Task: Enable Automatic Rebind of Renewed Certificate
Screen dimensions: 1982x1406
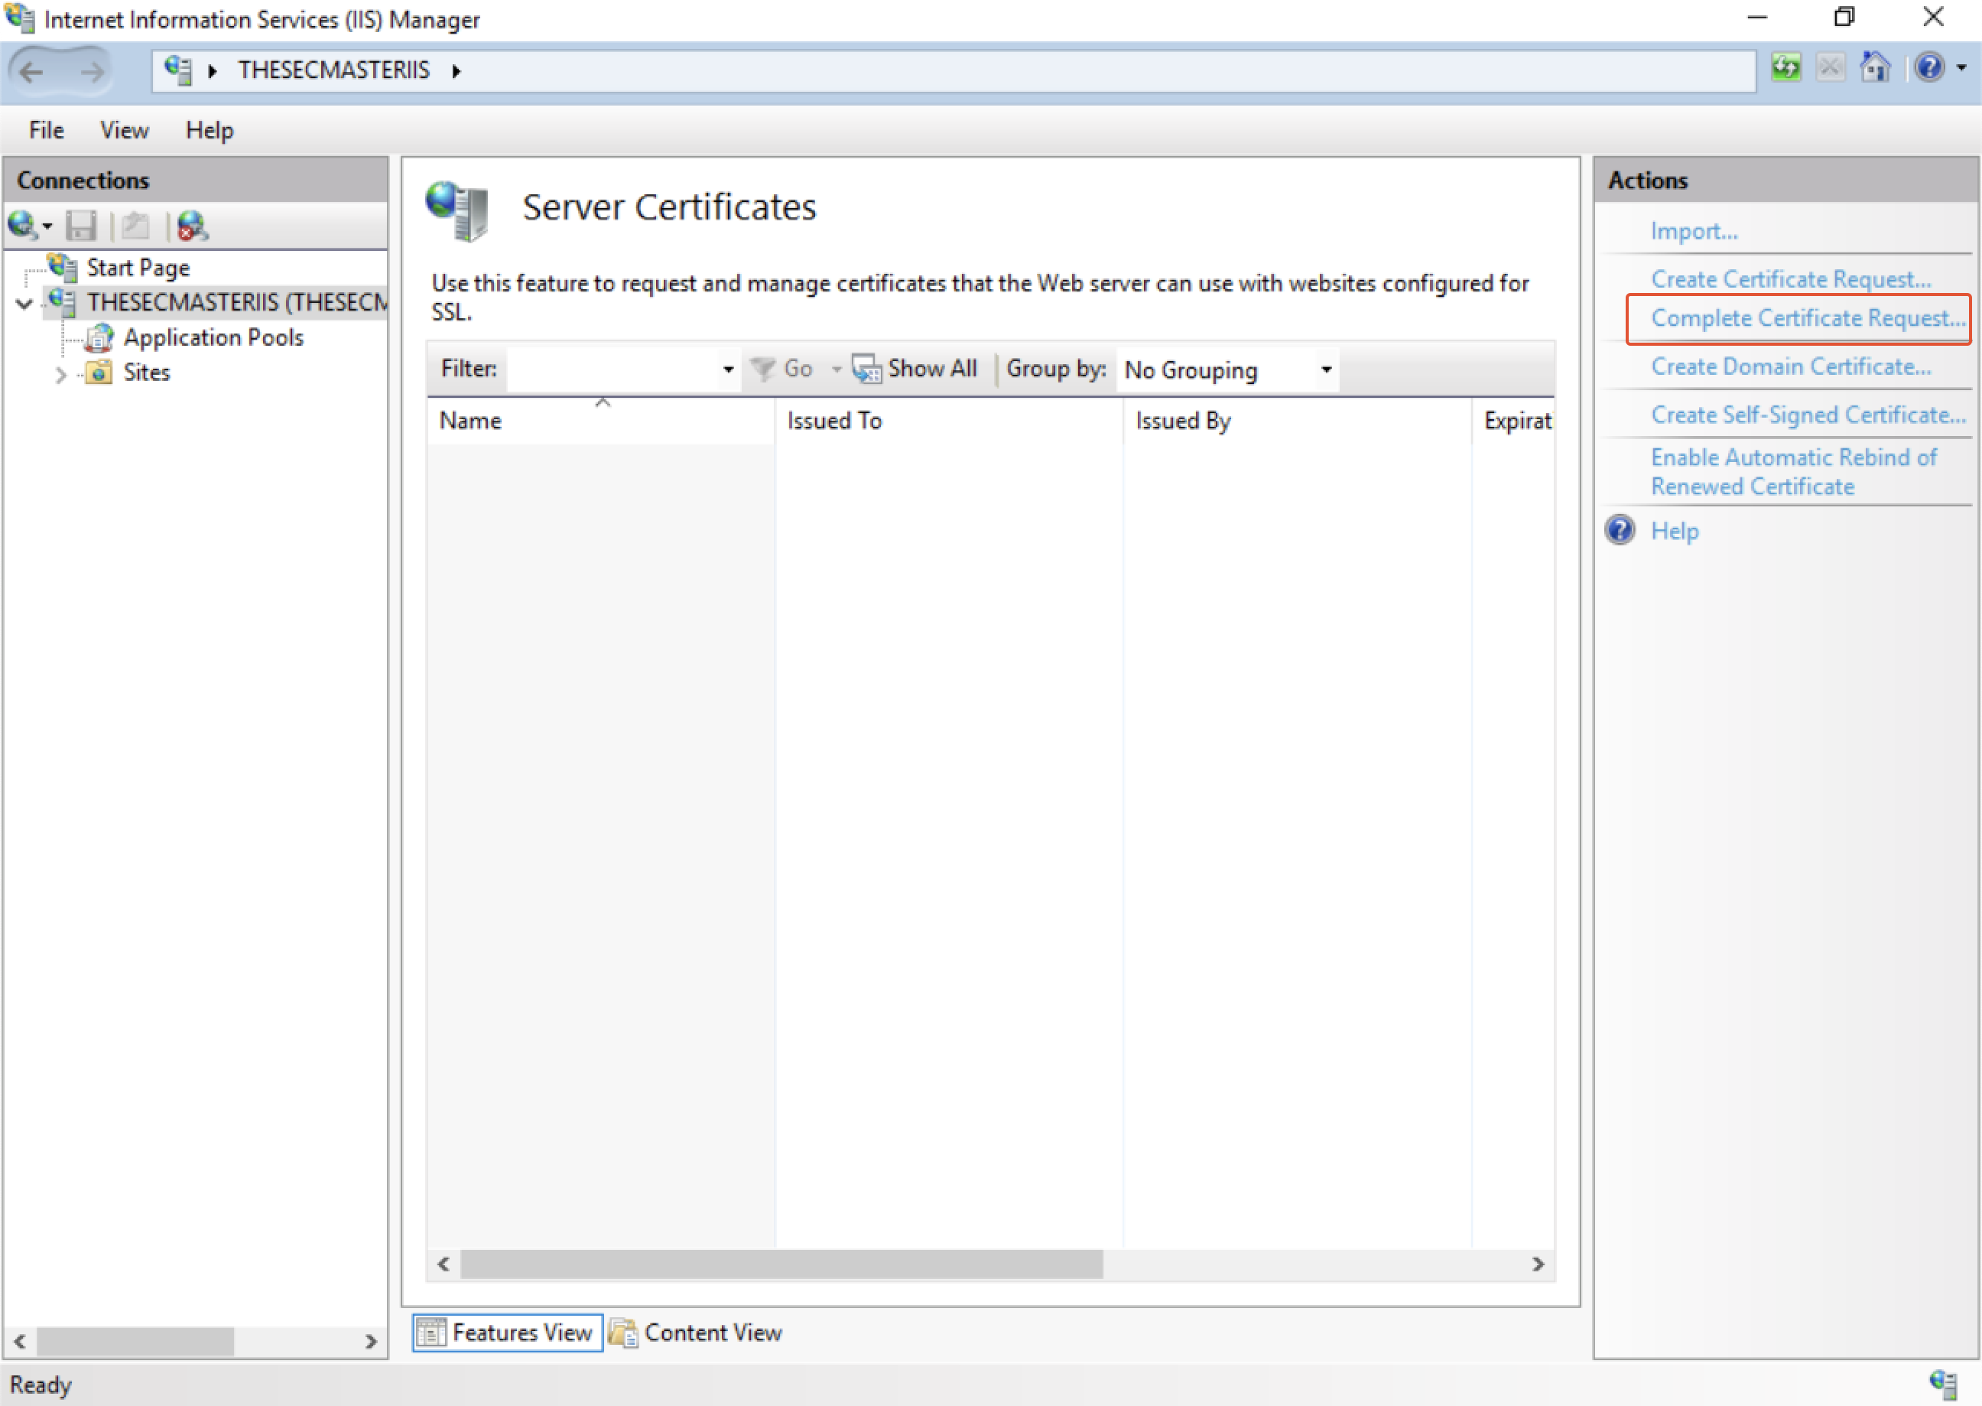Action: pos(1793,472)
